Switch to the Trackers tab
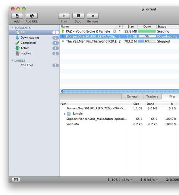The width and height of the screenshot is (179, 195). [152, 97]
